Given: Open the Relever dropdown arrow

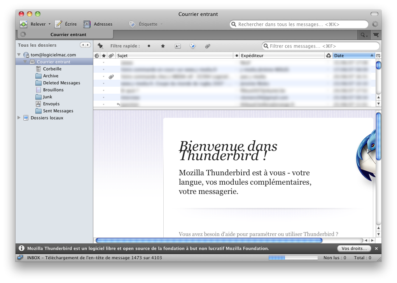Looking at the screenshot, I should [x=50, y=24].
